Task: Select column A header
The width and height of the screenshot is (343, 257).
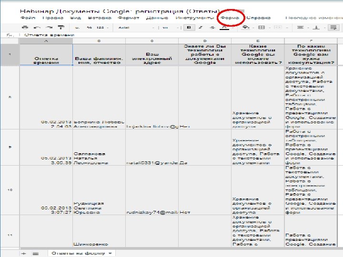Action: tap(46, 41)
